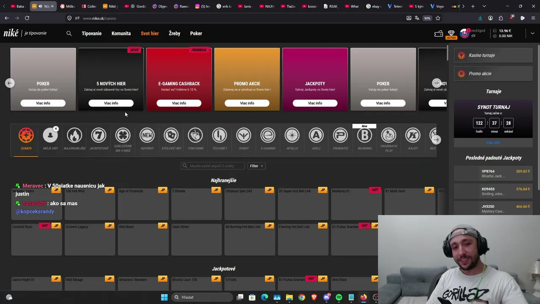This screenshot has width=540, height=304.
Task: Select the Stolové hry cards icon
Action: pos(171,135)
